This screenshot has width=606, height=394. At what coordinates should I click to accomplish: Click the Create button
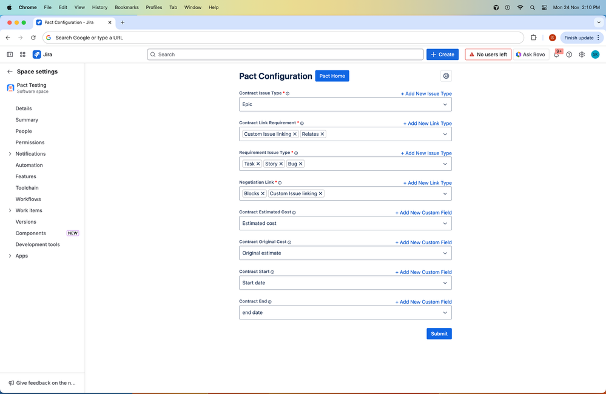[442, 55]
